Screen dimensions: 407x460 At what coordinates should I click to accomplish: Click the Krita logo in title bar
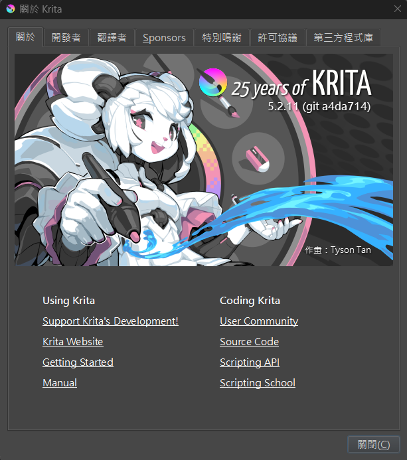[x=11, y=9]
